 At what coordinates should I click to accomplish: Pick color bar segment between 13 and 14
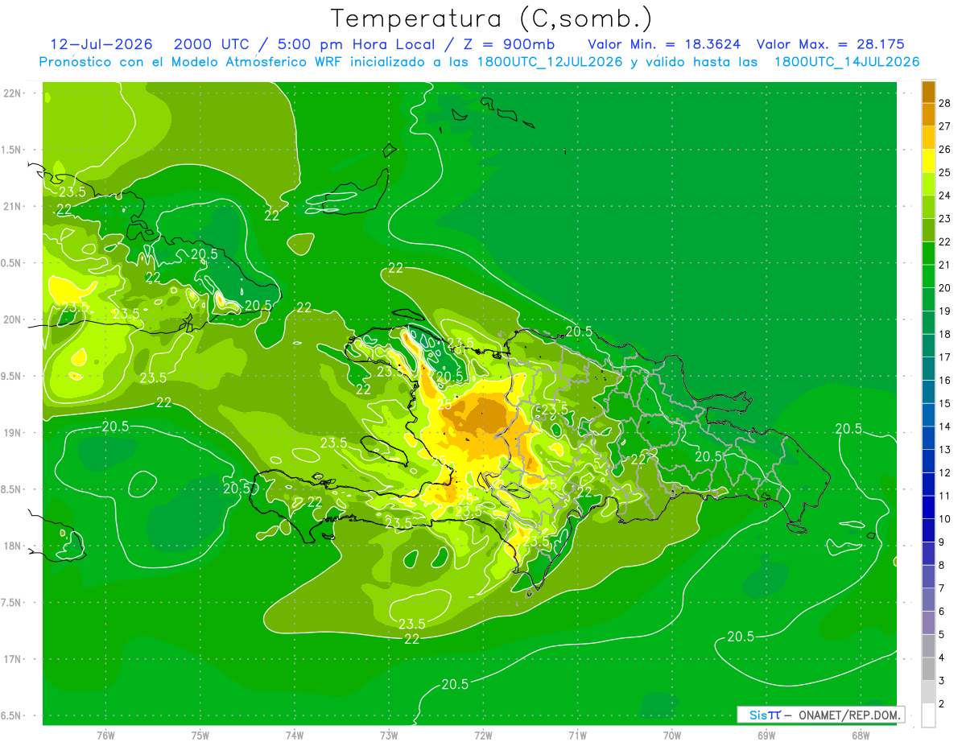click(928, 438)
